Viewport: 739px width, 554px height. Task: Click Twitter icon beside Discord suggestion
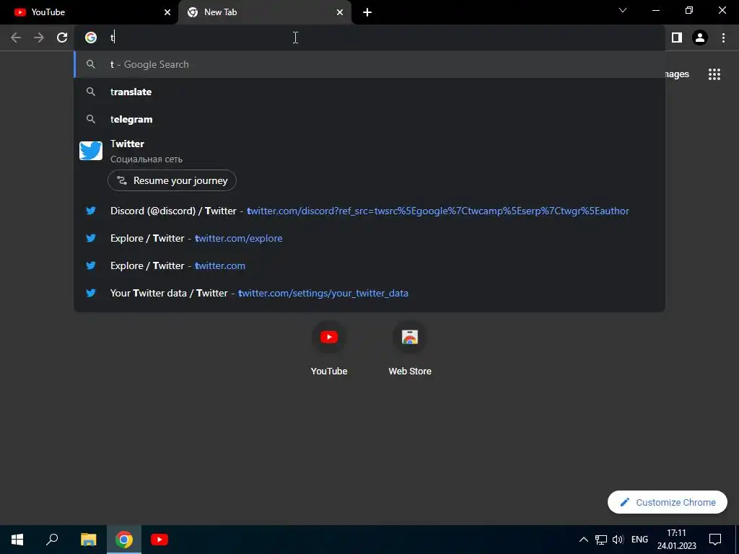click(x=91, y=211)
